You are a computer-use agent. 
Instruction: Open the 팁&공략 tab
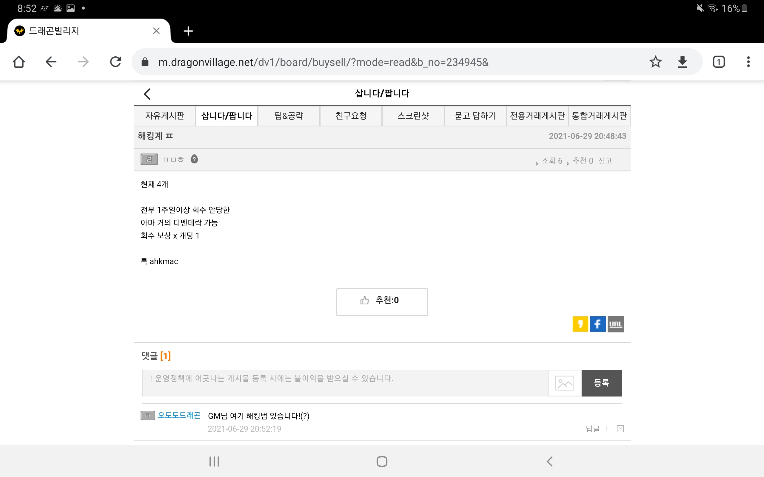click(x=289, y=116)
